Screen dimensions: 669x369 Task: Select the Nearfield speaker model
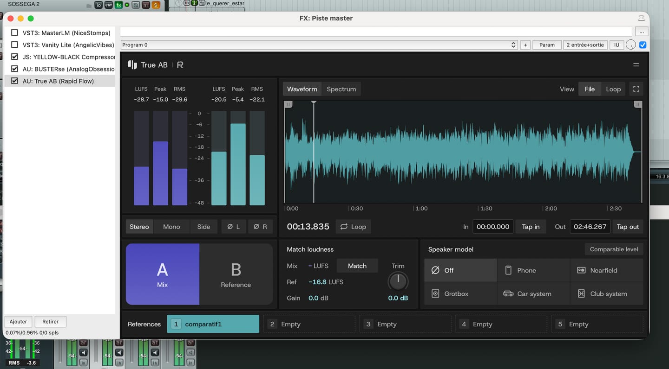click(x=607, y=270)
